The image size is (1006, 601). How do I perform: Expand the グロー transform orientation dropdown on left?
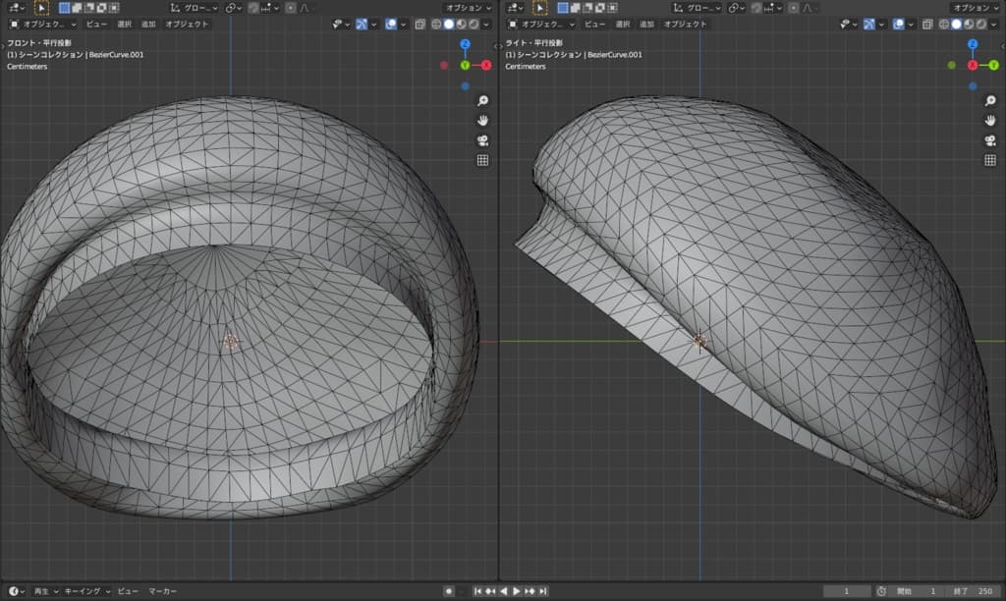coord(196,7)
